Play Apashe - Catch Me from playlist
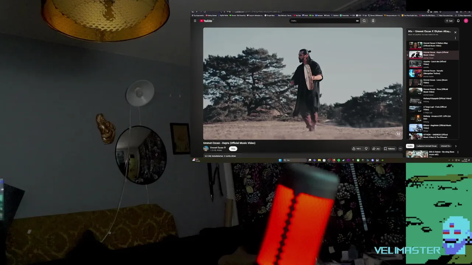 pos(433,64)
